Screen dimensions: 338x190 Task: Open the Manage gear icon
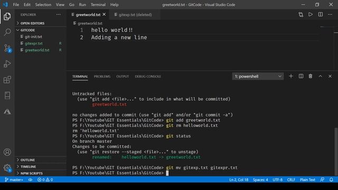(7, 168)
